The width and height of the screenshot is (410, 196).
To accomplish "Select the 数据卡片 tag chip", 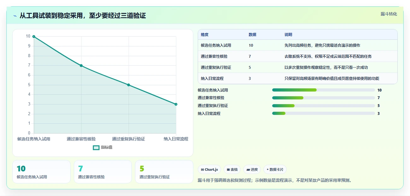I will (x=275, y=169).
